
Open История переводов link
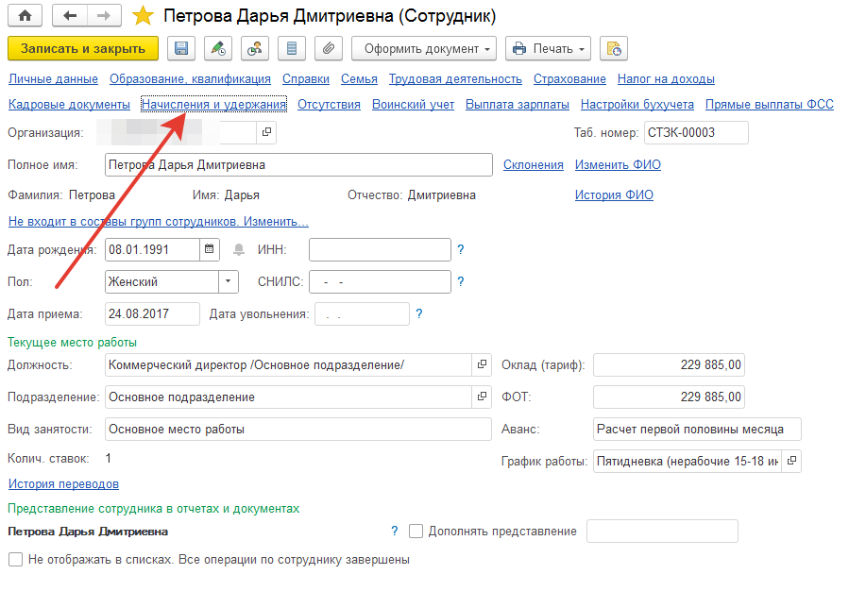coord(63,483)
